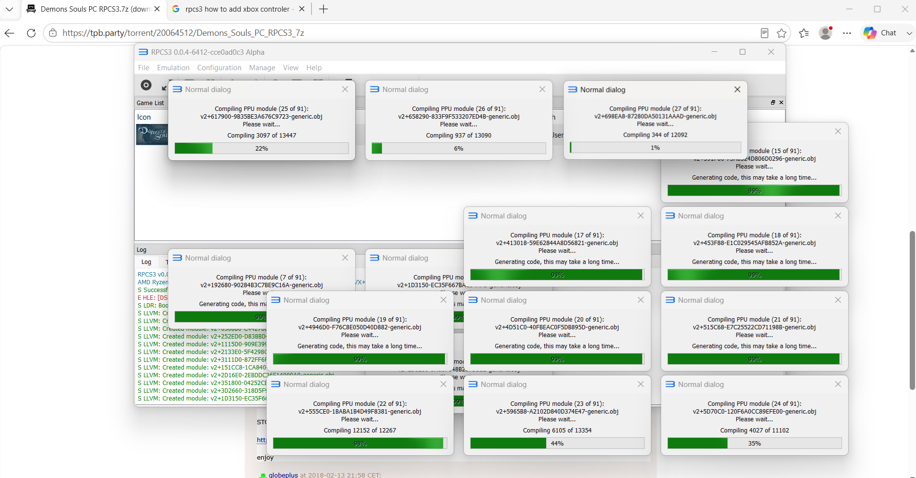
Task: Click the RPCS3 logo in module 18 dialog title
Action: coord(670,216)
